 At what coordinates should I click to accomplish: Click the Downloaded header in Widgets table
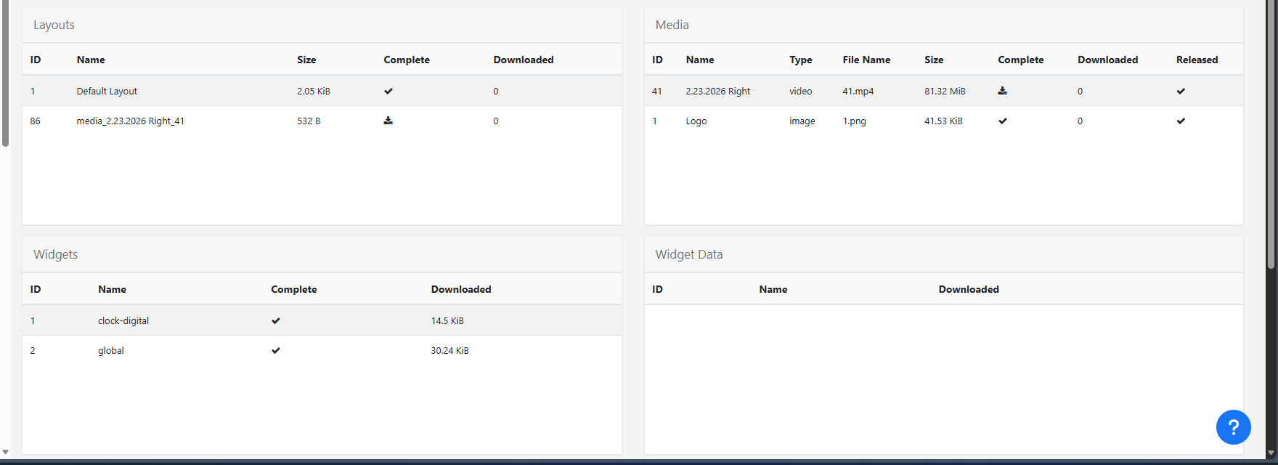click(x=461, y=289)
